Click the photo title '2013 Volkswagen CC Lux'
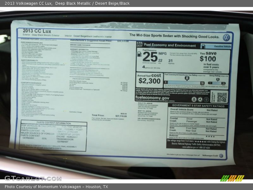The height and width of the screenshot is (190, 253). coord(28,3)
